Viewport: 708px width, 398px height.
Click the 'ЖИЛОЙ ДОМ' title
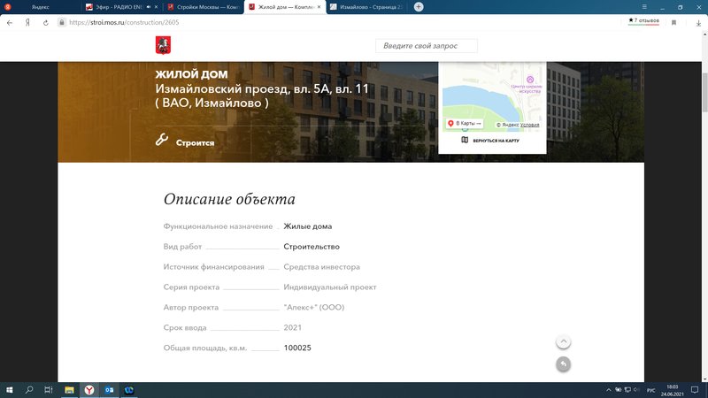tap(191, 74)
